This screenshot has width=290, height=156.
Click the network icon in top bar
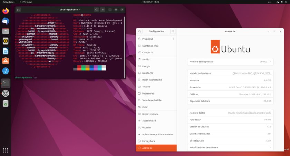tap(278, 2)
